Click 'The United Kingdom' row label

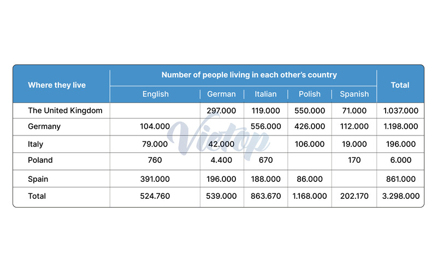click(65, 111)
